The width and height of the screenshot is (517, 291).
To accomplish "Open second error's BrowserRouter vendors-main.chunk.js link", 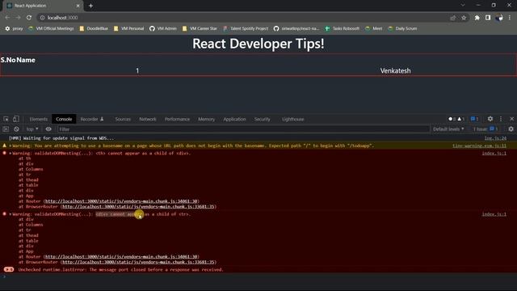I will [x=138, y=262].
